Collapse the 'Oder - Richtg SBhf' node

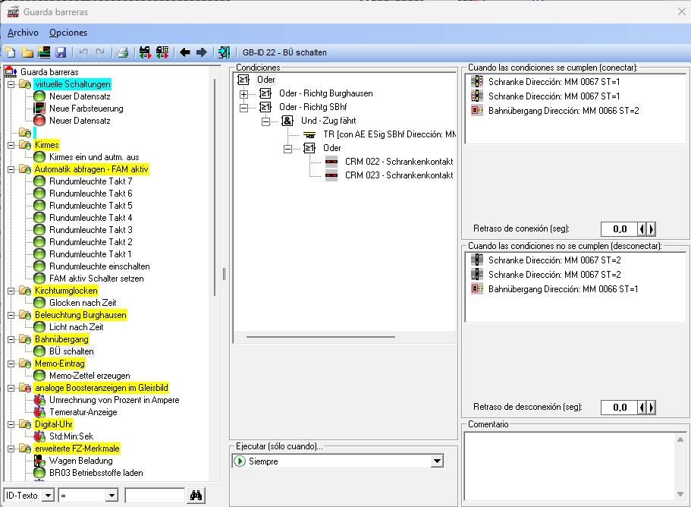click(243, 107)
